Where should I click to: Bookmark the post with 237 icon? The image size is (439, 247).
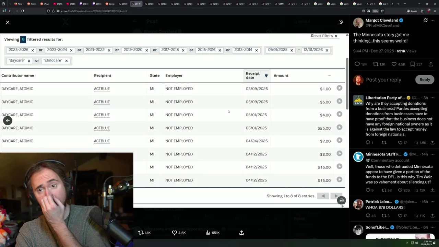click(413, 64)
